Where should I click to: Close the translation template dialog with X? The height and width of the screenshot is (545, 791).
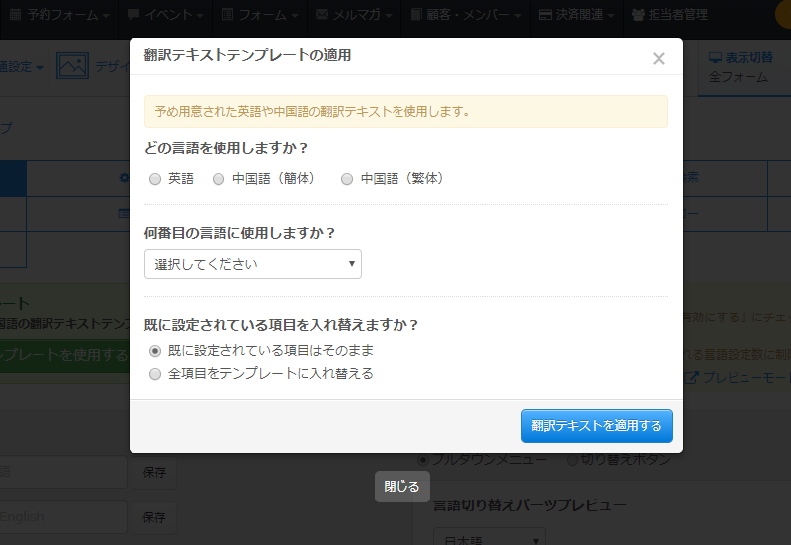pos(659,59)
